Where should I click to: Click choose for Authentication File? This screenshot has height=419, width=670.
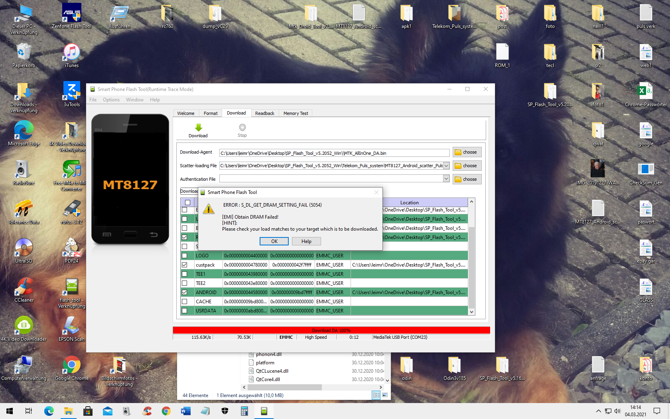click(467, 179)
